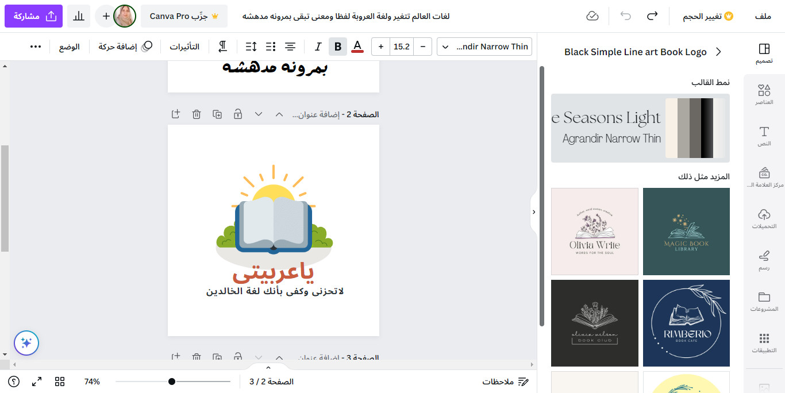This screenshot has height=393, width=785.
Task: Open the Design (تصميم) sidebar tab
Action: pyautogui.click(x=764, y=53)
